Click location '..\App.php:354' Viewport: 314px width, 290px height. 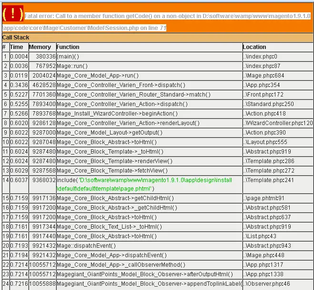[261, 85]
